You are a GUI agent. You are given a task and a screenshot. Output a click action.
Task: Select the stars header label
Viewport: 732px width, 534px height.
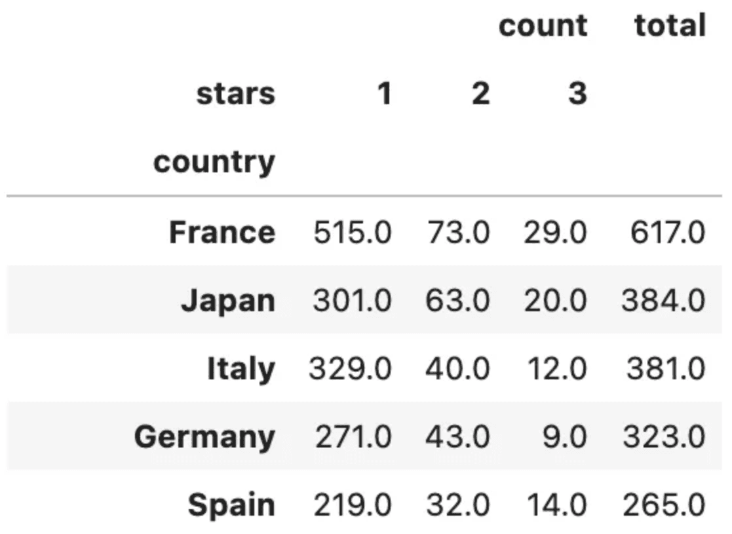(x=236, y=94)
